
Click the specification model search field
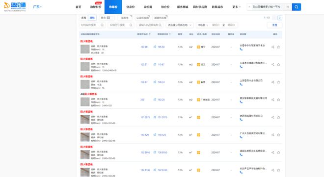point(121,25)
